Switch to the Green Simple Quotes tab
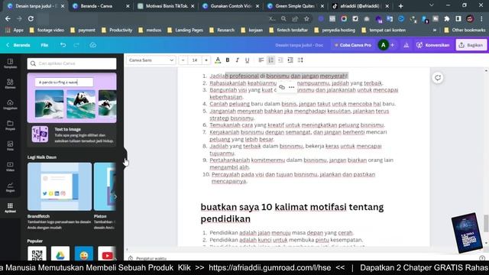This screenshot has height=275, width=489. click(296, 6)
